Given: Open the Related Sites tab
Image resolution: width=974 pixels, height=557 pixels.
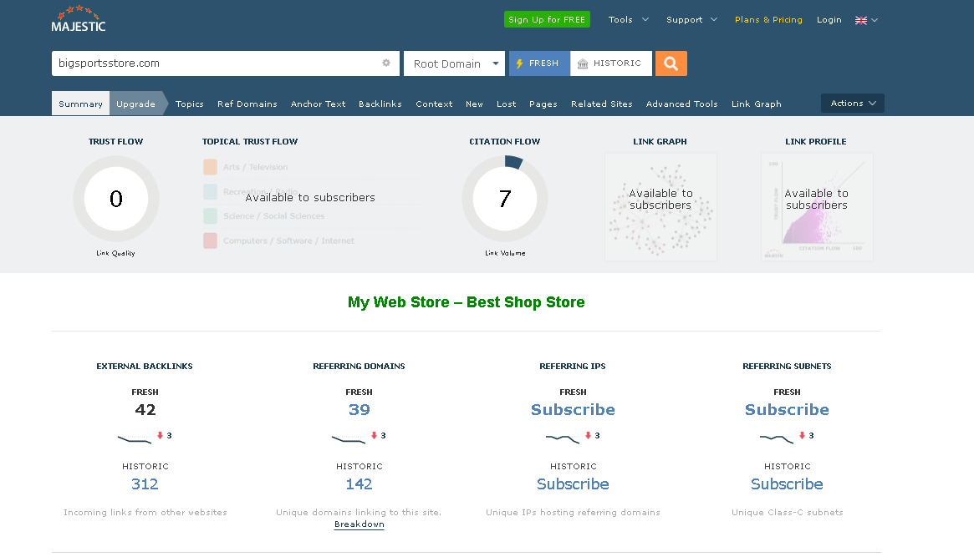Looking at the screenshot, I should coord(602,104).
